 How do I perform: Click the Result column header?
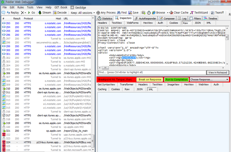tap(17, 19)
